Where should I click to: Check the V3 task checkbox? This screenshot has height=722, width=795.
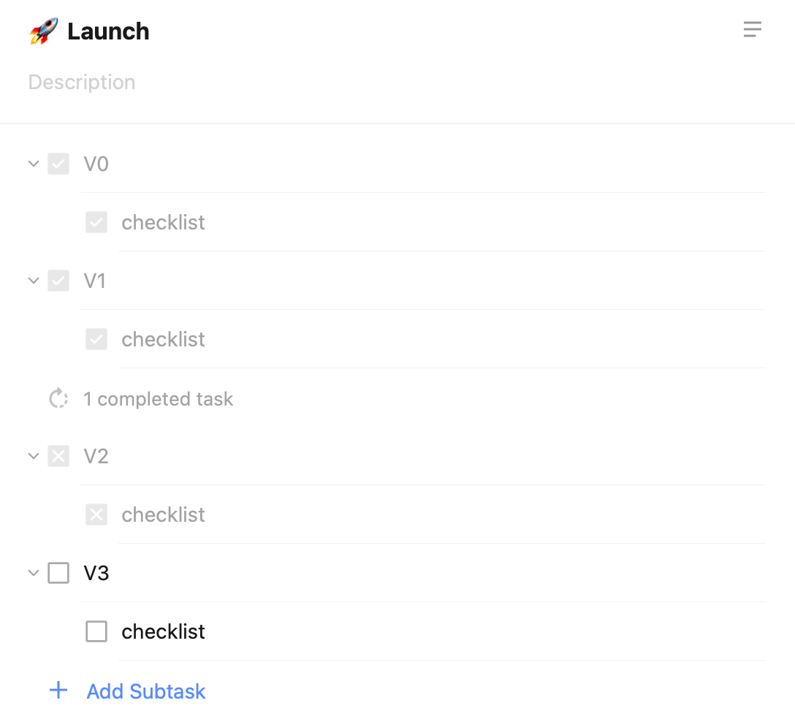(58, 573)
